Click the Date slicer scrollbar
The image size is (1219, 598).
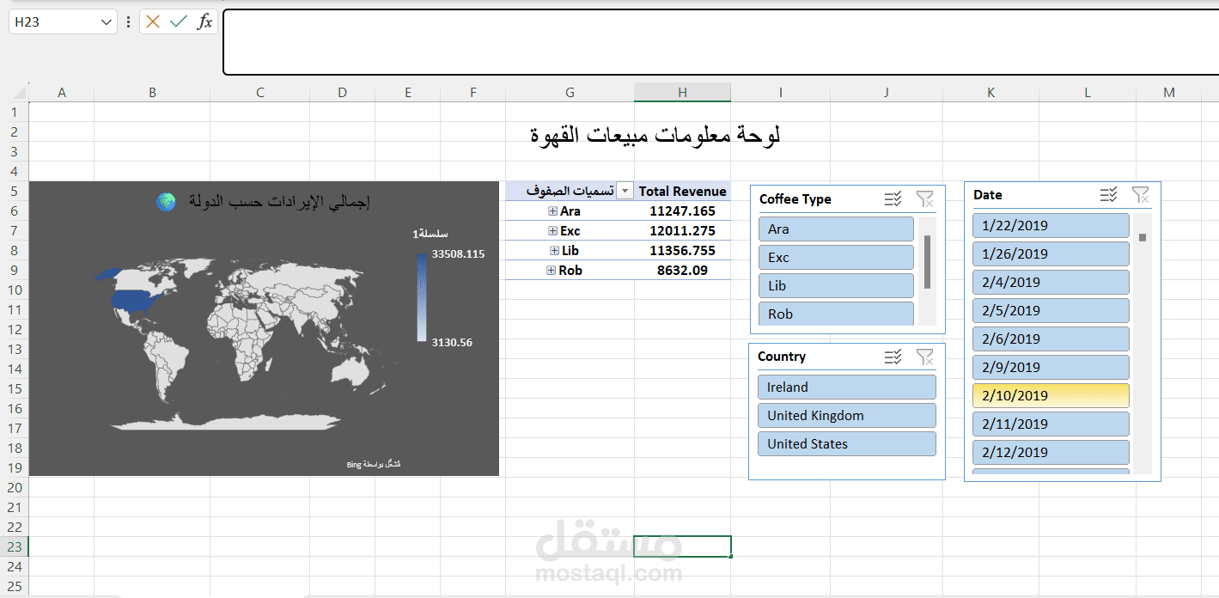(x=1144, y=236)
